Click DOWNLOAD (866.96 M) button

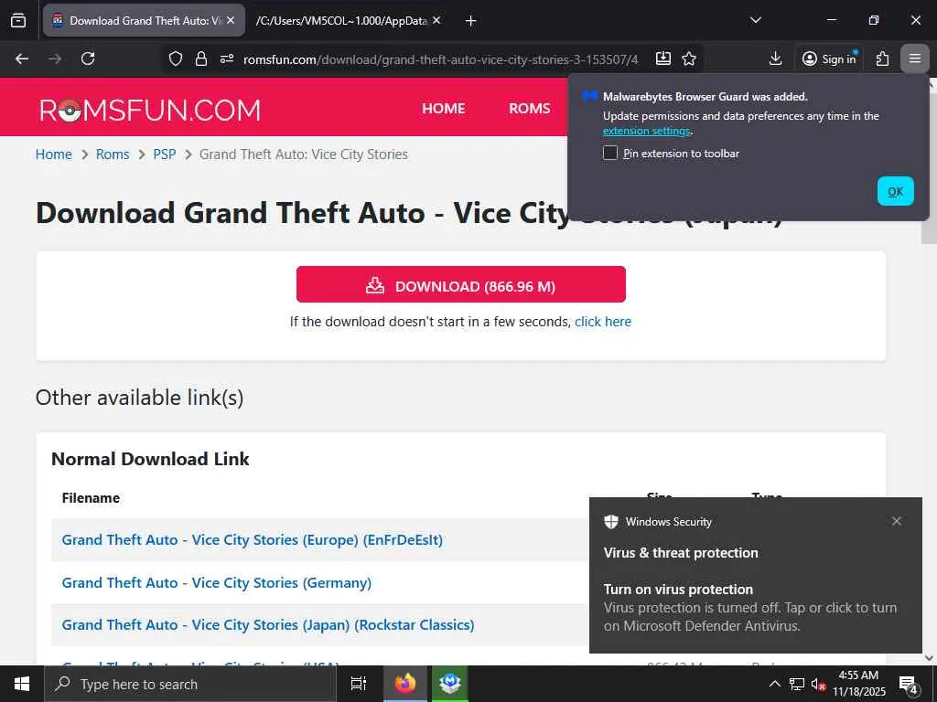pyautogui.click(x=461, y=285)
